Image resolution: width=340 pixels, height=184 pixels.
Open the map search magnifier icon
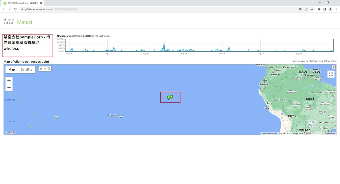(49, 69)
